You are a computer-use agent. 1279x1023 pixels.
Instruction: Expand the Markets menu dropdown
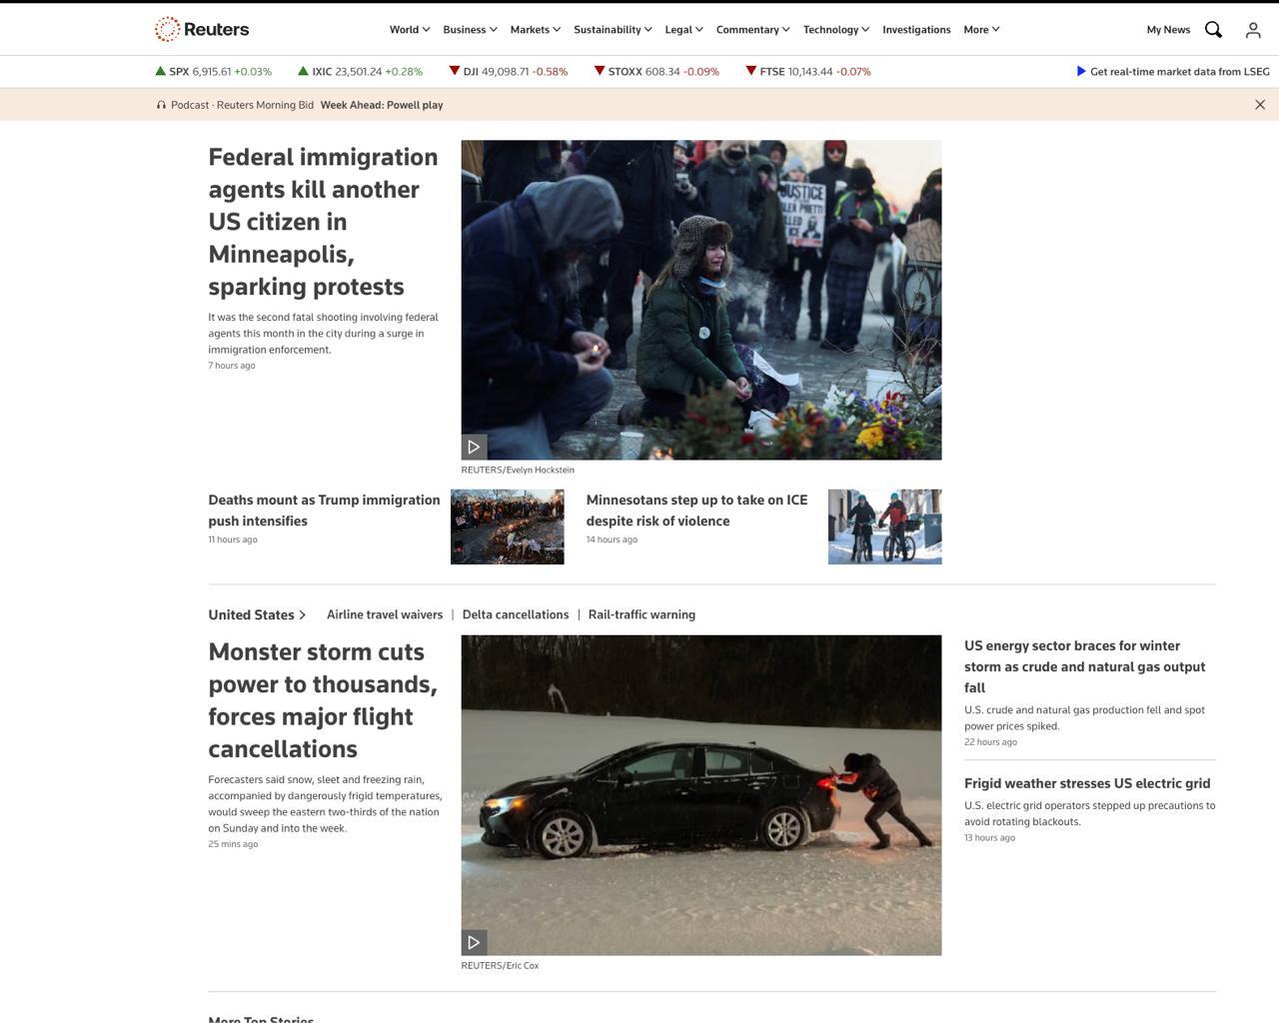535,30
